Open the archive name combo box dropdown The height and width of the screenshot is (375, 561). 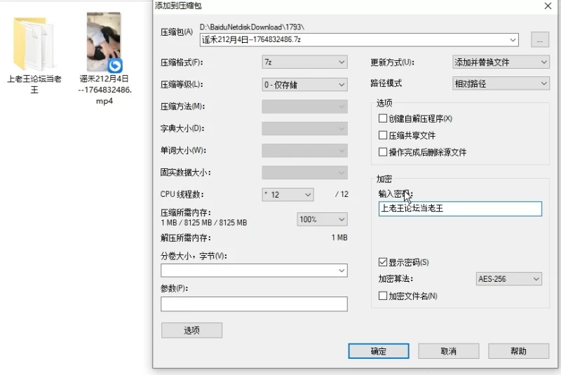(513, 40)
